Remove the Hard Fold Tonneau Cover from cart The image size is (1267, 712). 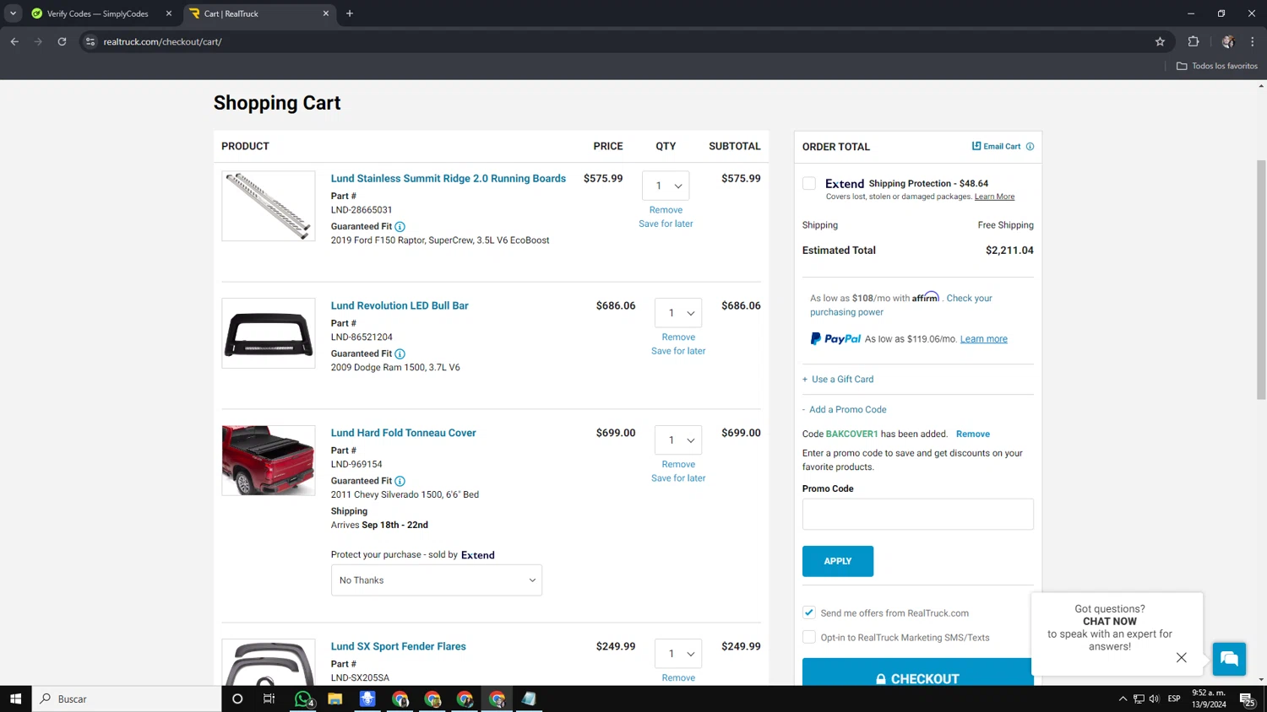click(678, 465)
